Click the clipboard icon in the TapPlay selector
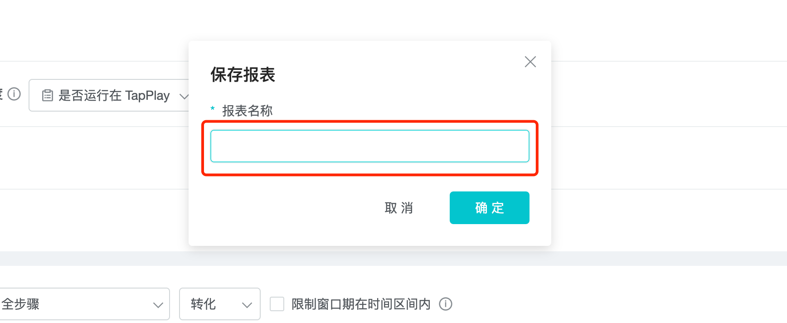The image size is (787, 323). 48,95
